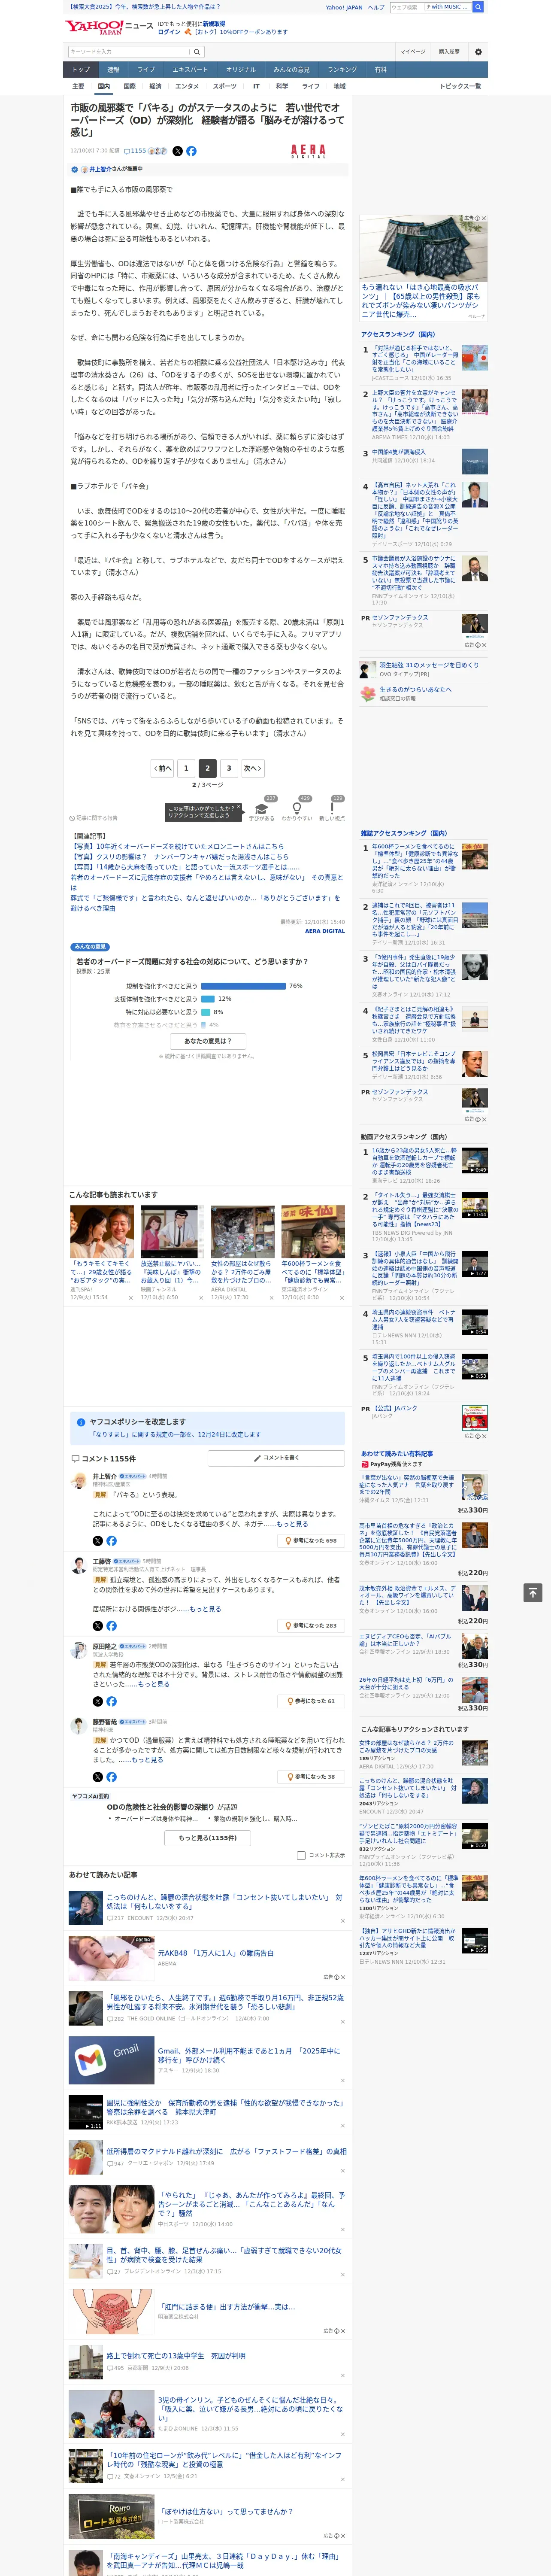Click the 8% 特に対応は必要ない poll bar

(x=205, y=1012)
